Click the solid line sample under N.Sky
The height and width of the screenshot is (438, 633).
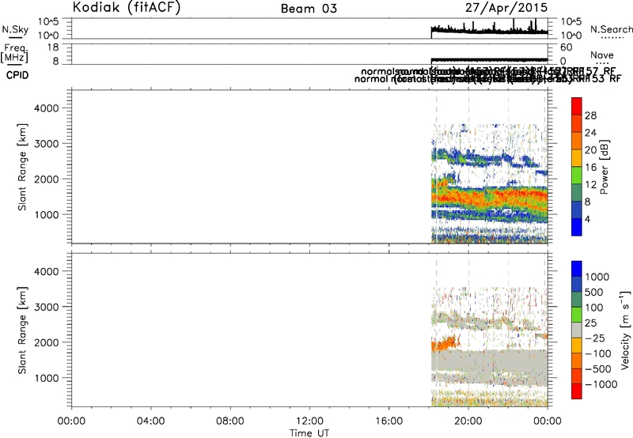coord(15,37)
